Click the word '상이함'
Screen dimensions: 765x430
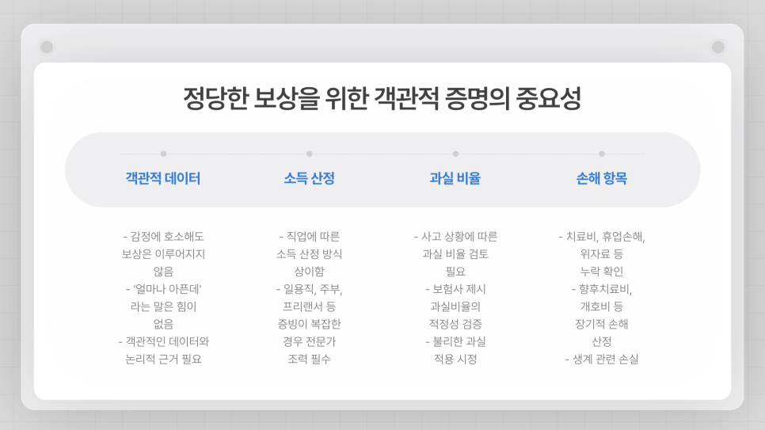pyautogui.click(x=310, y=272)
